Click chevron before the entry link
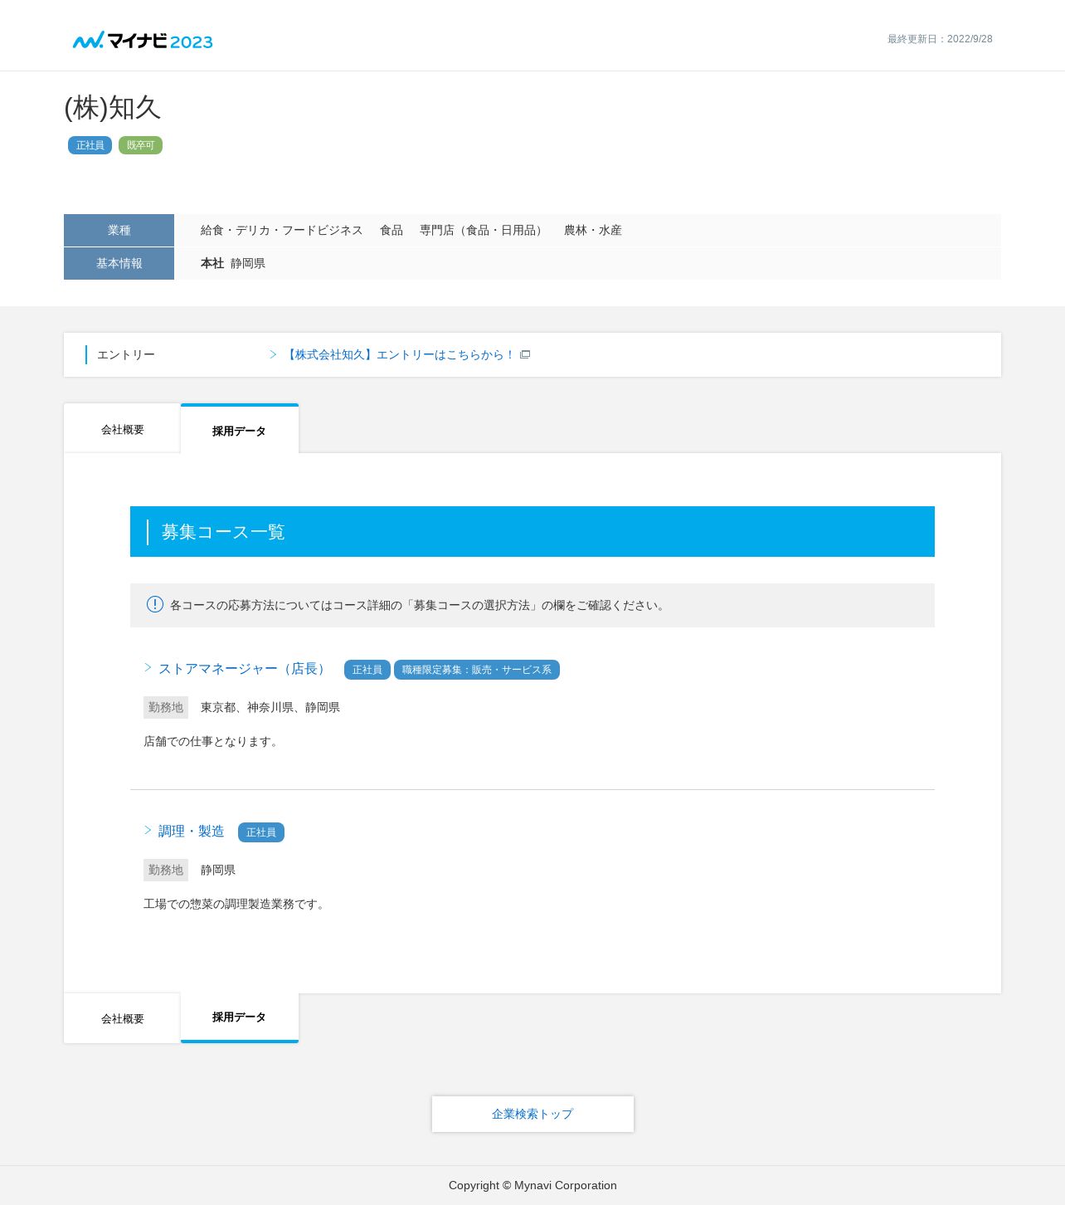Viewport: 1065px width, 1205px height. [x=273, y=354]
